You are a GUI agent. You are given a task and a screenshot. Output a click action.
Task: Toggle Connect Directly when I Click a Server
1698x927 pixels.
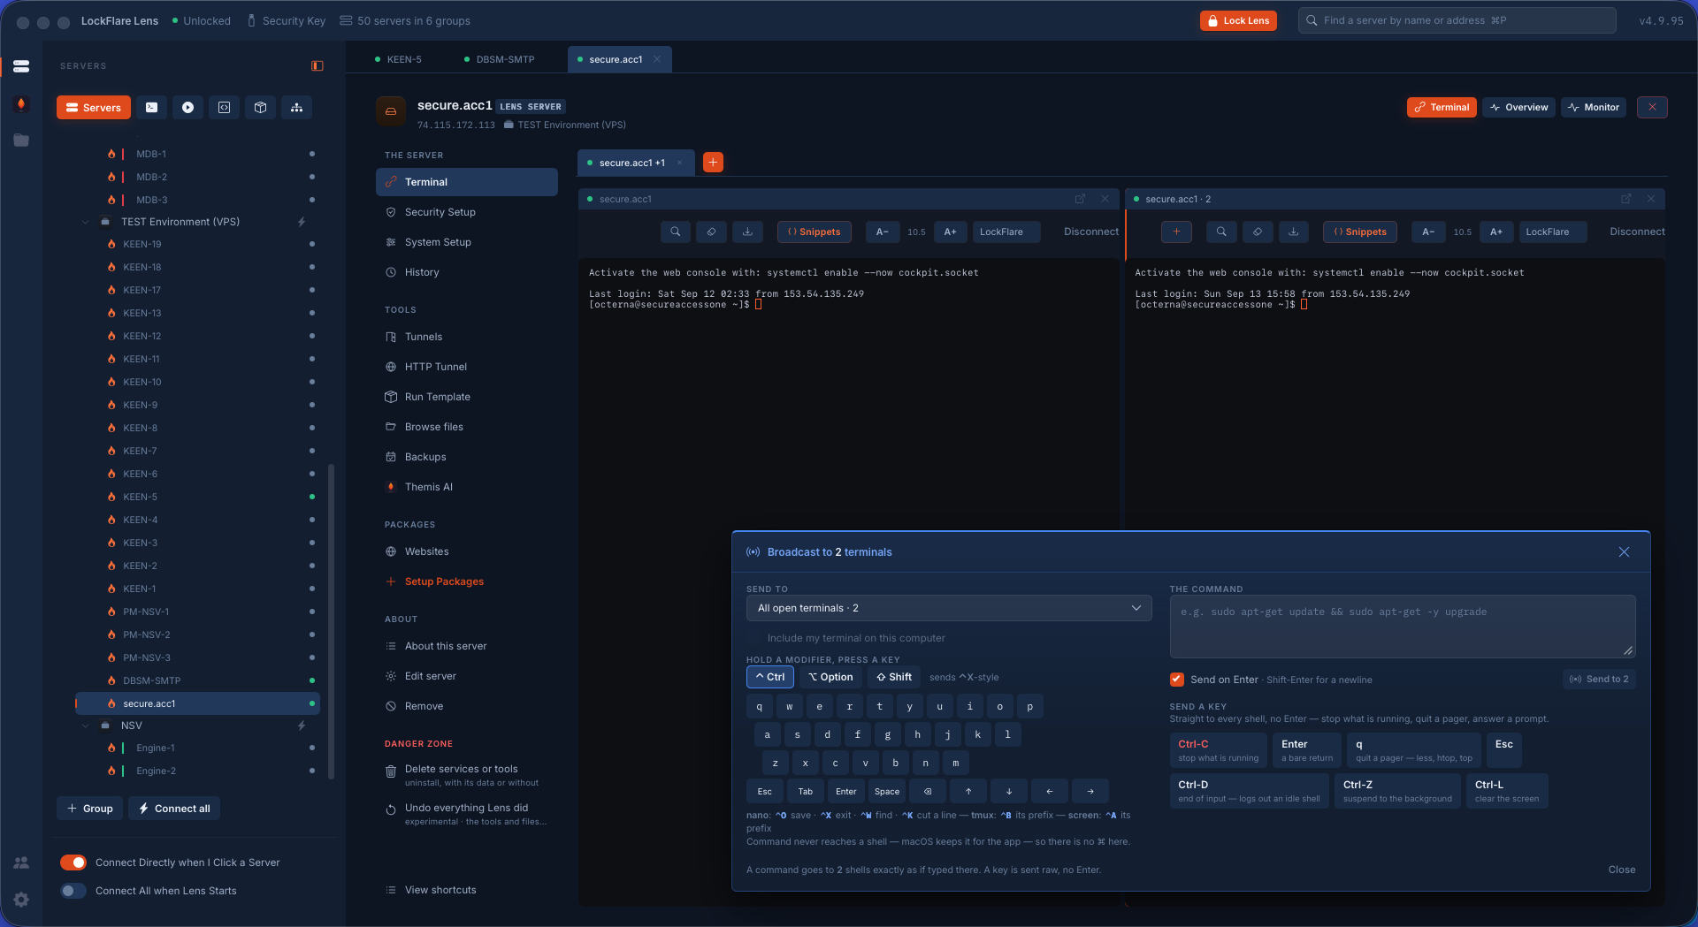point(73,862)
